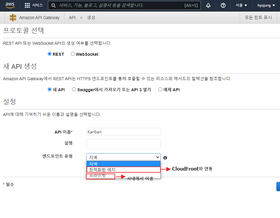Expand the 엔드포인트 유형 select box
The image size is (280, 218).
(x=123, y=157)
